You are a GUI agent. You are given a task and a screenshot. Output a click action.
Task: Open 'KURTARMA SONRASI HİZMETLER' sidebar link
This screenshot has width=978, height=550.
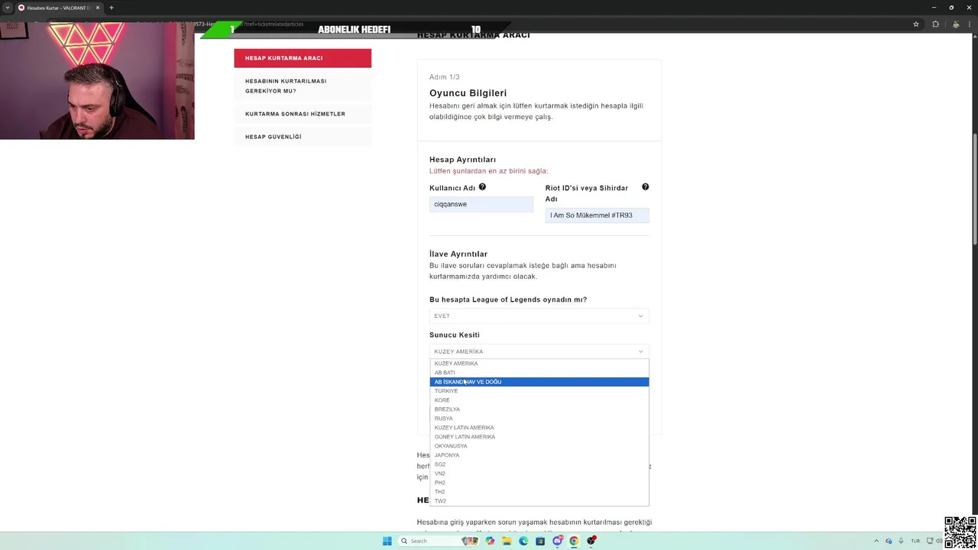[x=303, y=114]
